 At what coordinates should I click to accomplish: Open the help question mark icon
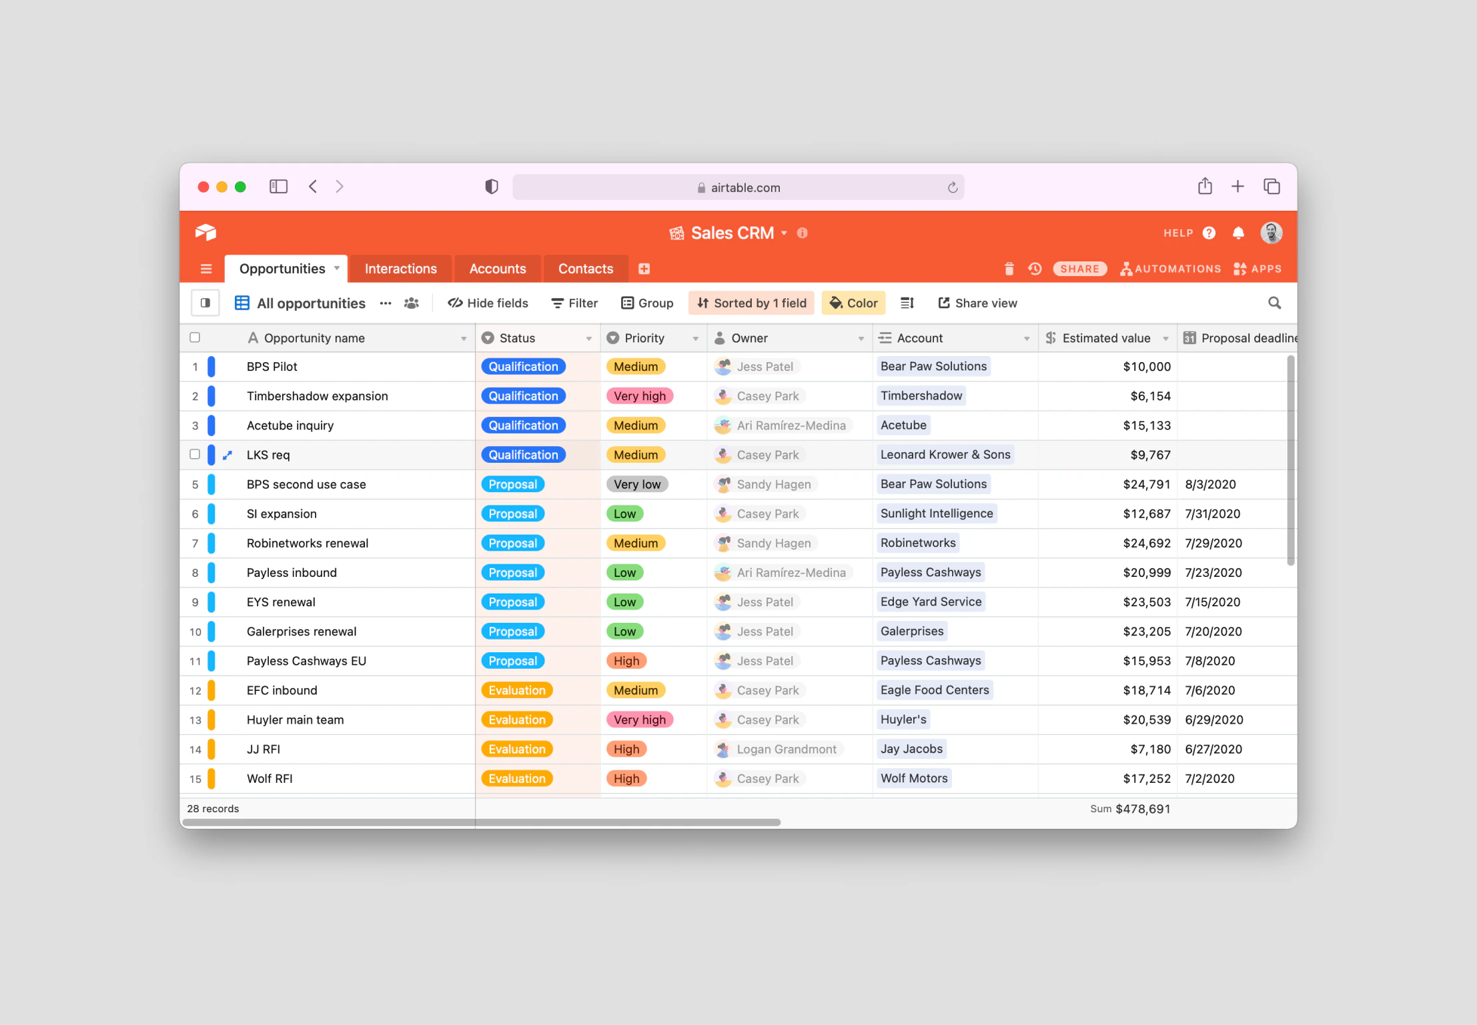pyautogui.click(x=1209, y=233)
